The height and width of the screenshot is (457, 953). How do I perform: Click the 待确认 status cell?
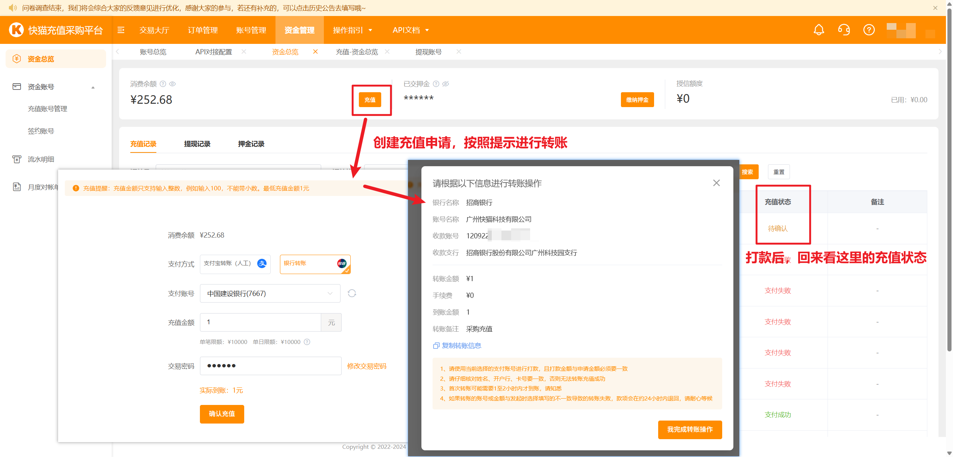[x=778, y=228]
